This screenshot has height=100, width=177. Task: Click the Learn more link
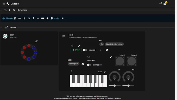coord(104,96)
